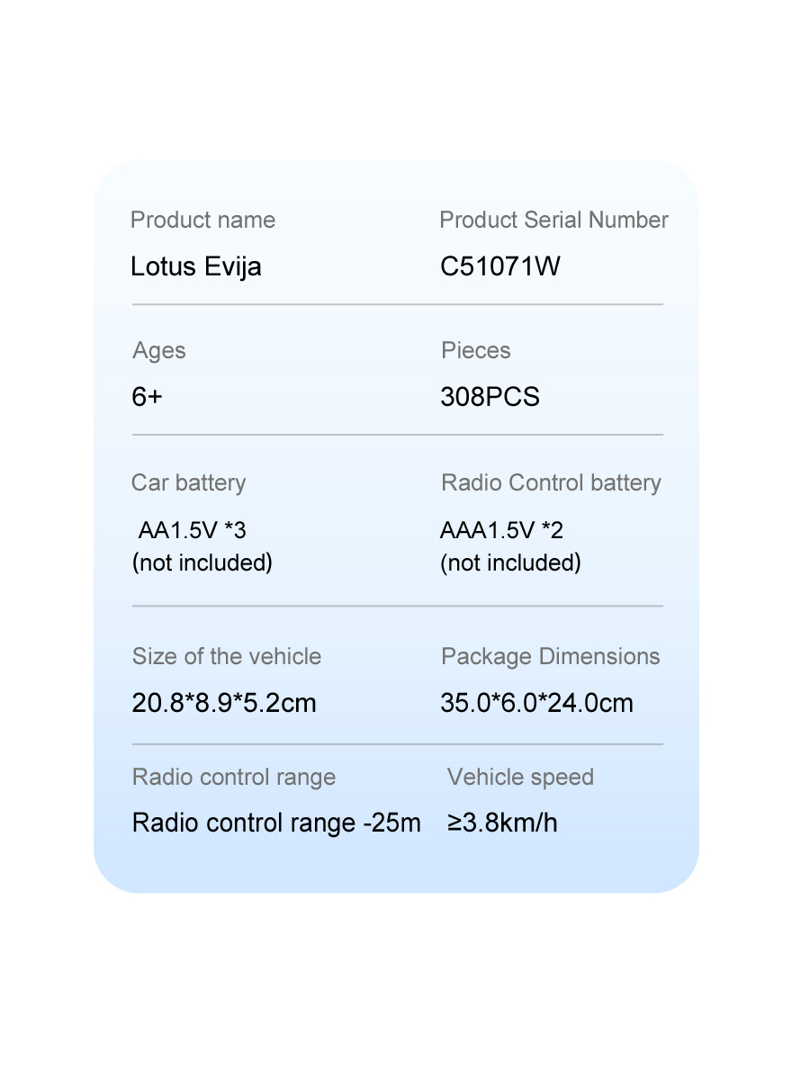Image resolution: width=792 pixels, height=1080 pixels.
Task: Click the Pieces label
Action: pos(476,350)
